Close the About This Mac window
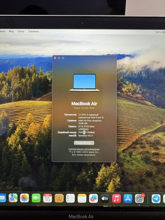 [55, 58]
